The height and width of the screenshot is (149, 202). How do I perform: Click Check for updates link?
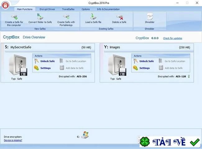coord(172,38)
